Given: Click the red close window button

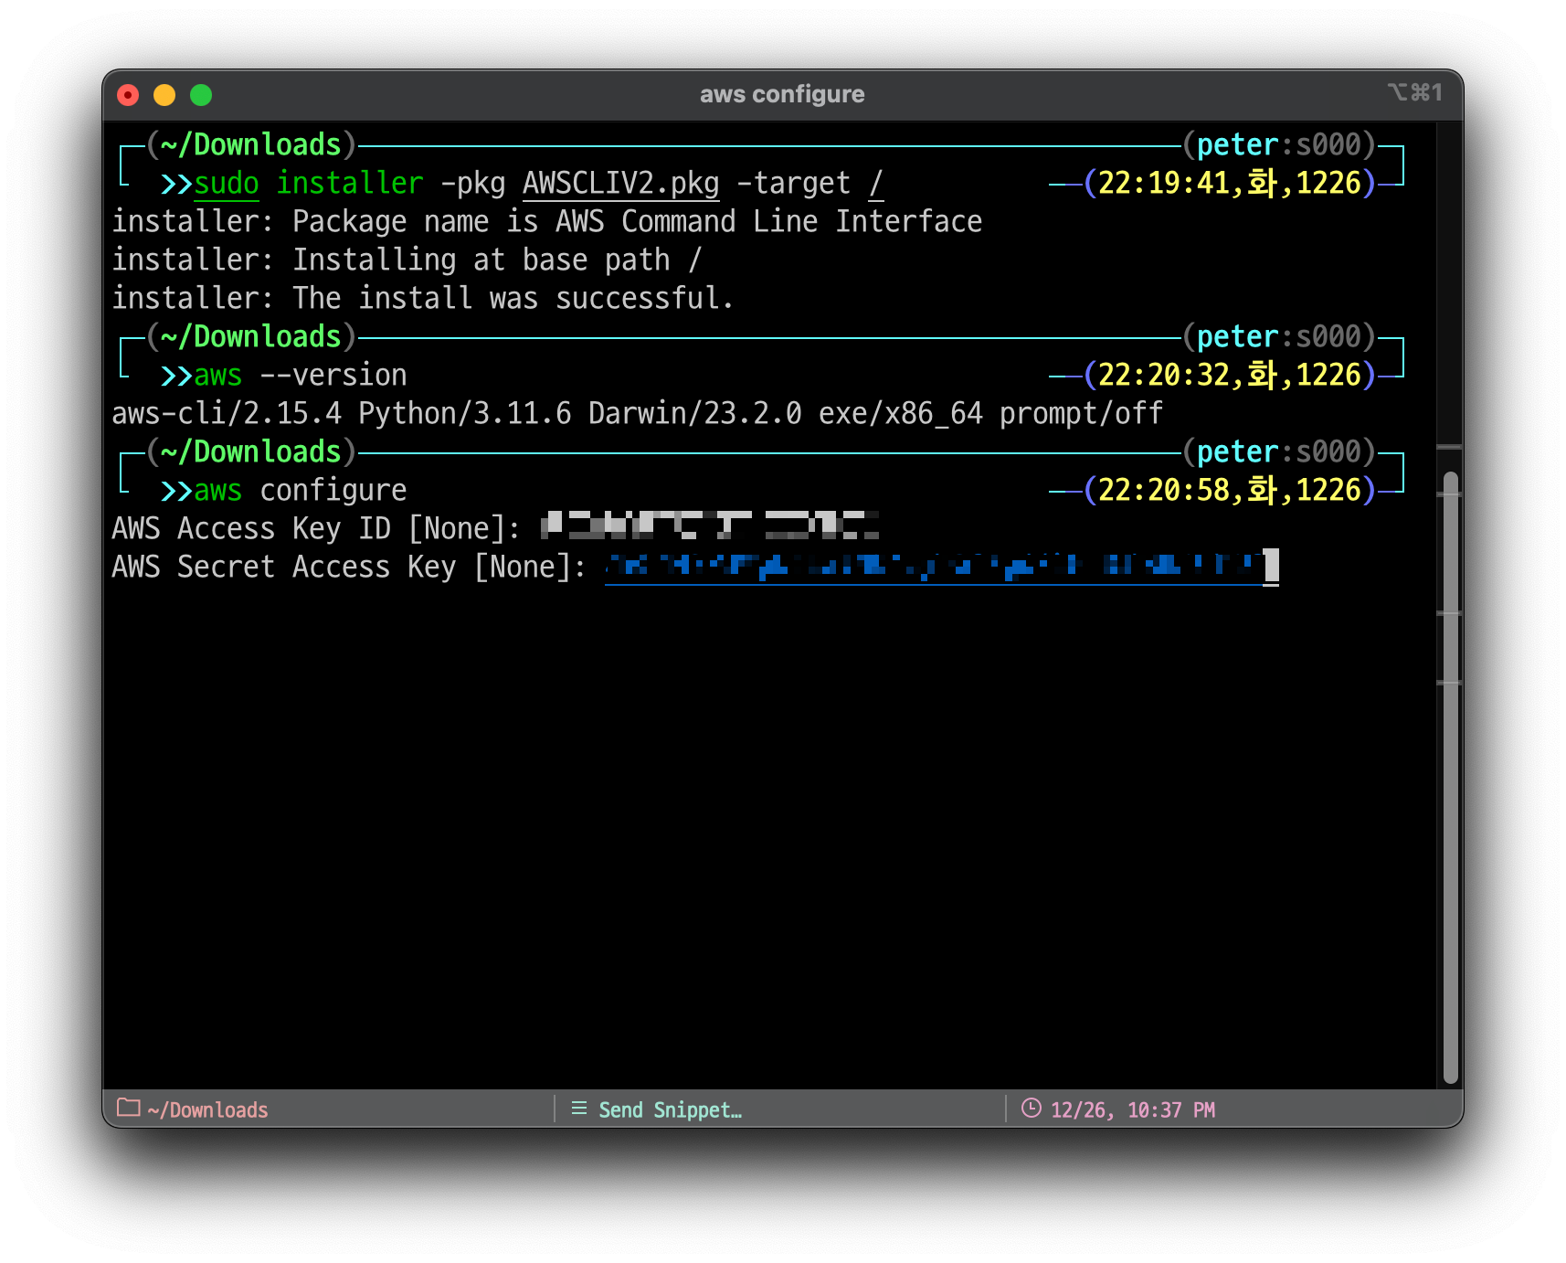Looking at the screenshot, I should 128,95.
